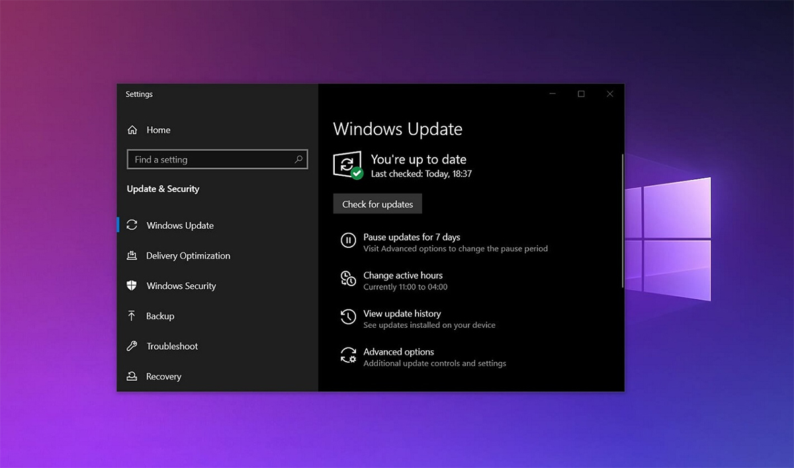This screenshot has width=794, height=468.
Task: Open Delivery Optimization settings page
Action: (188, 256)
